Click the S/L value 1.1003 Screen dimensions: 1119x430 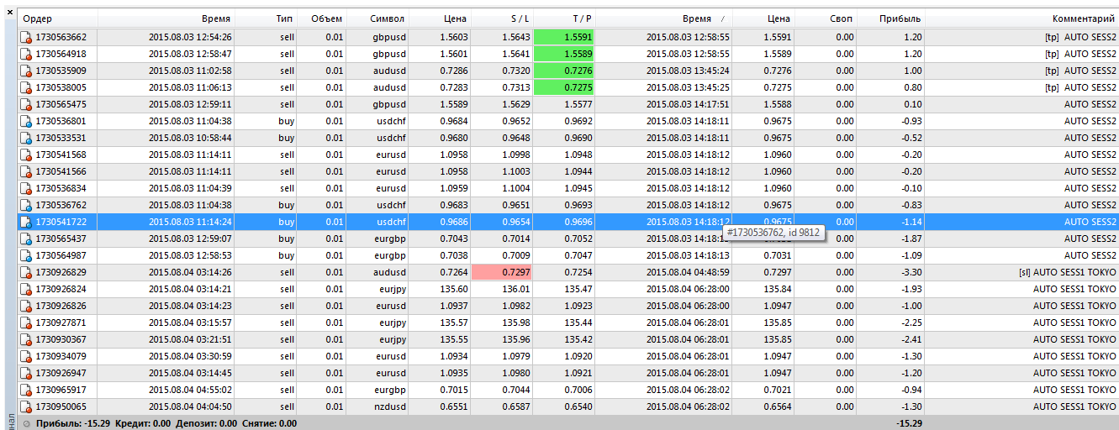[x=515, y=171]
